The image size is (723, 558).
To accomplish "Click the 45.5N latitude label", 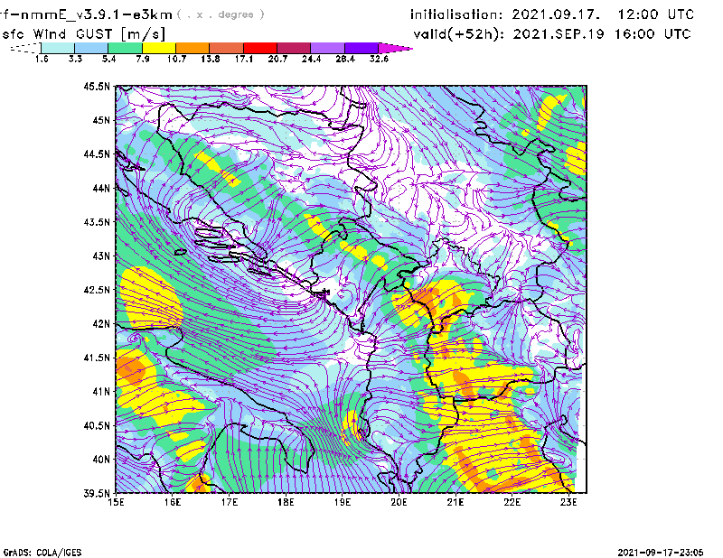I will 97,86.
